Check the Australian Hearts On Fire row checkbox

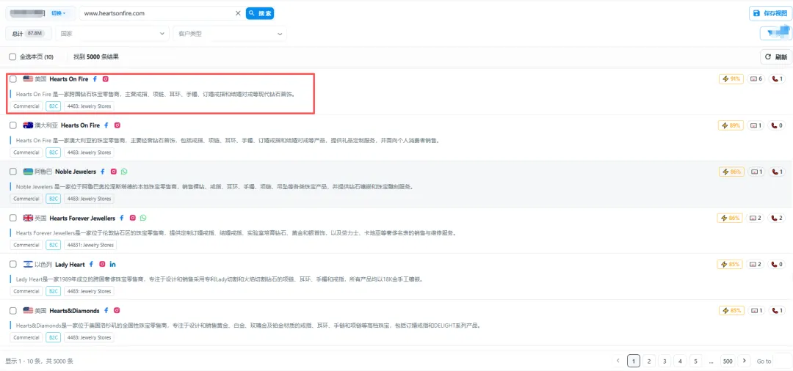(13, 125)
